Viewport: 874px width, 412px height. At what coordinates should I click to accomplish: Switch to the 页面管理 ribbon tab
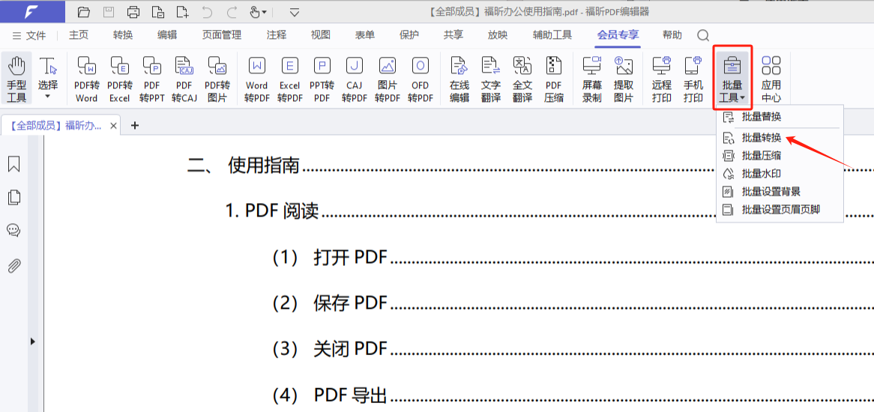click(222, 35)
